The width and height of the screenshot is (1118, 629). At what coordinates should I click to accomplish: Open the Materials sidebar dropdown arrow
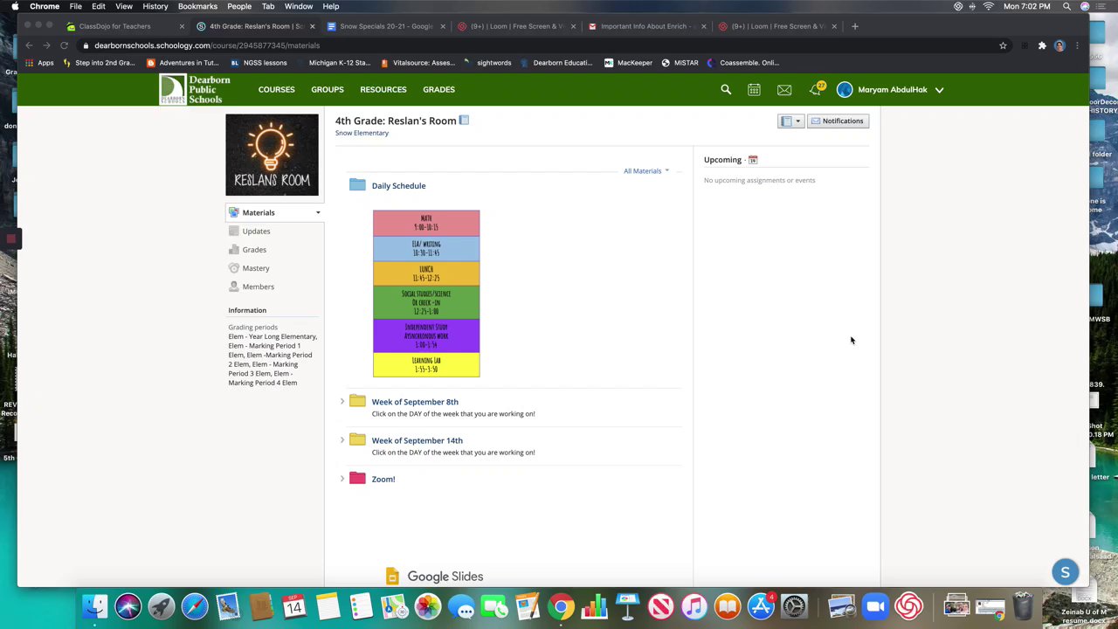pos(318,212)
